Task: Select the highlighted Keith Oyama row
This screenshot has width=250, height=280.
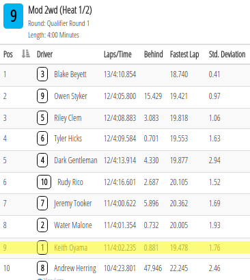Action: coord(125,247)
